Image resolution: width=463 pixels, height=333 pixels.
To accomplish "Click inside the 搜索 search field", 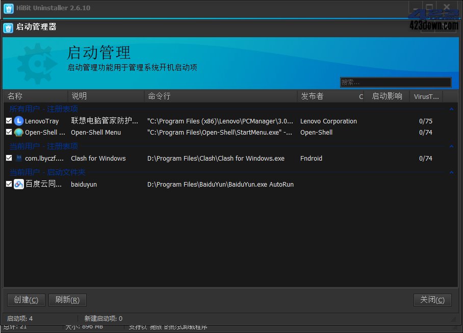I will (x=396, y=82).
